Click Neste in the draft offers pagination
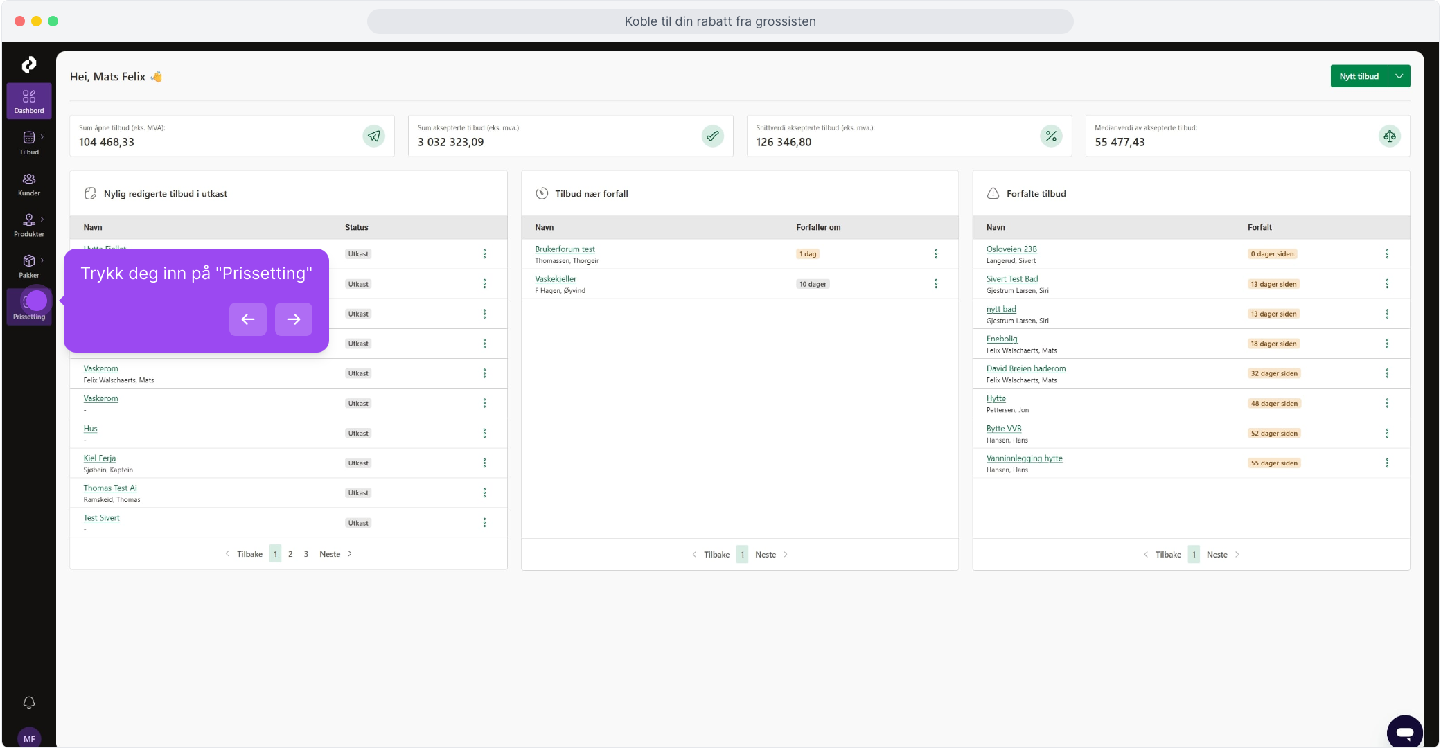 [335, 554]
